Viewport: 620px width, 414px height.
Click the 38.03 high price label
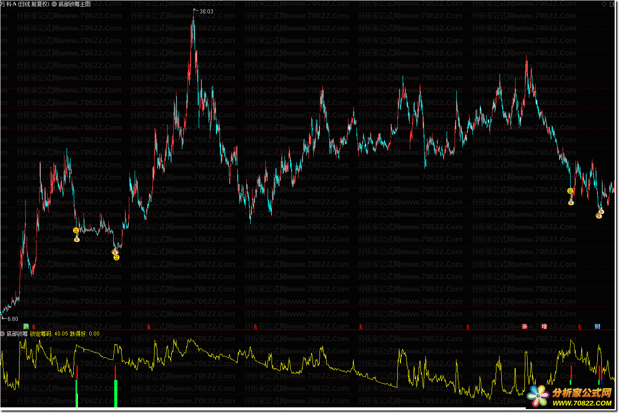pos(206,12)
